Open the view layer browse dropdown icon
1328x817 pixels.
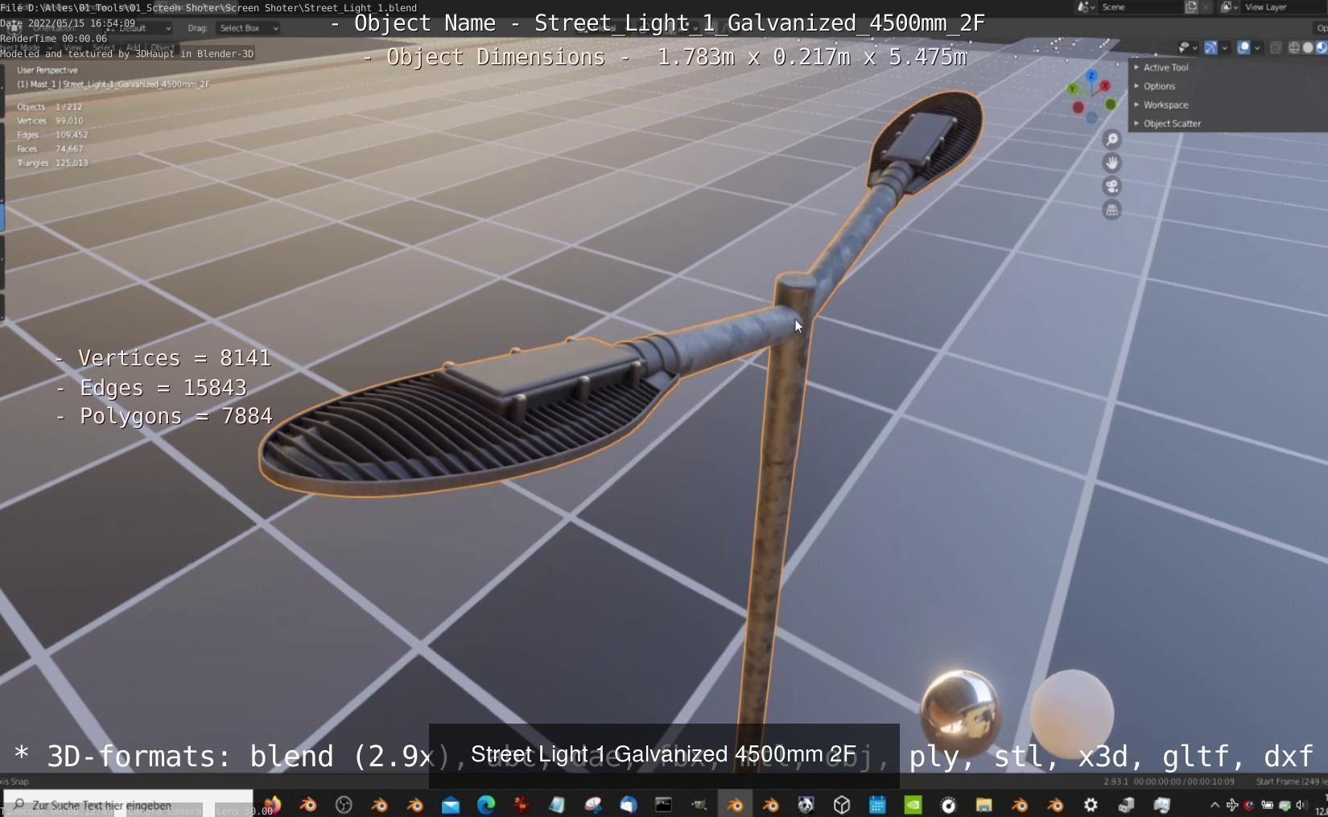[x=1229, y=6]
